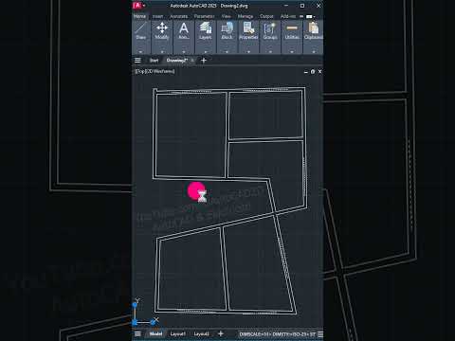The height and width of the screenshot is (341, 455).
Task: Select the Drawing2 file tab
Action: (x=177, y=61)
